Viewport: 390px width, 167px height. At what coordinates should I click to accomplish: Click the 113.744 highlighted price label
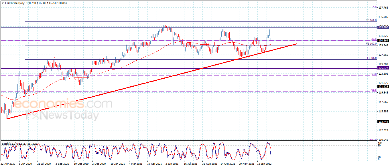tap(383, 122)
